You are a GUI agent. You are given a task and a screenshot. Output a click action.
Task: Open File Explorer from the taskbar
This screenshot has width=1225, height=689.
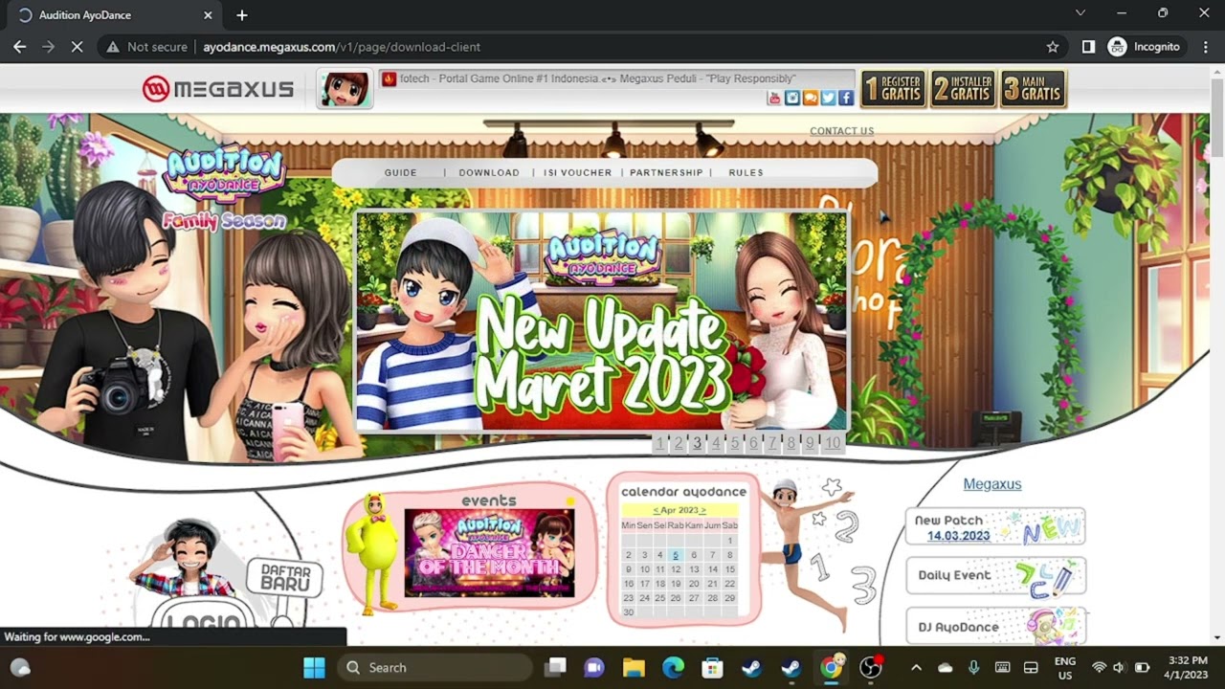pyautogui.click(x=634, y=667)
